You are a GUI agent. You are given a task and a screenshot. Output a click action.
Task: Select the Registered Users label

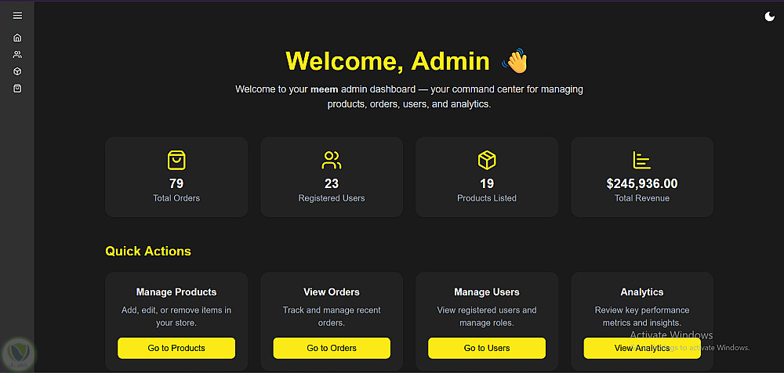click(x=332, y=198)
